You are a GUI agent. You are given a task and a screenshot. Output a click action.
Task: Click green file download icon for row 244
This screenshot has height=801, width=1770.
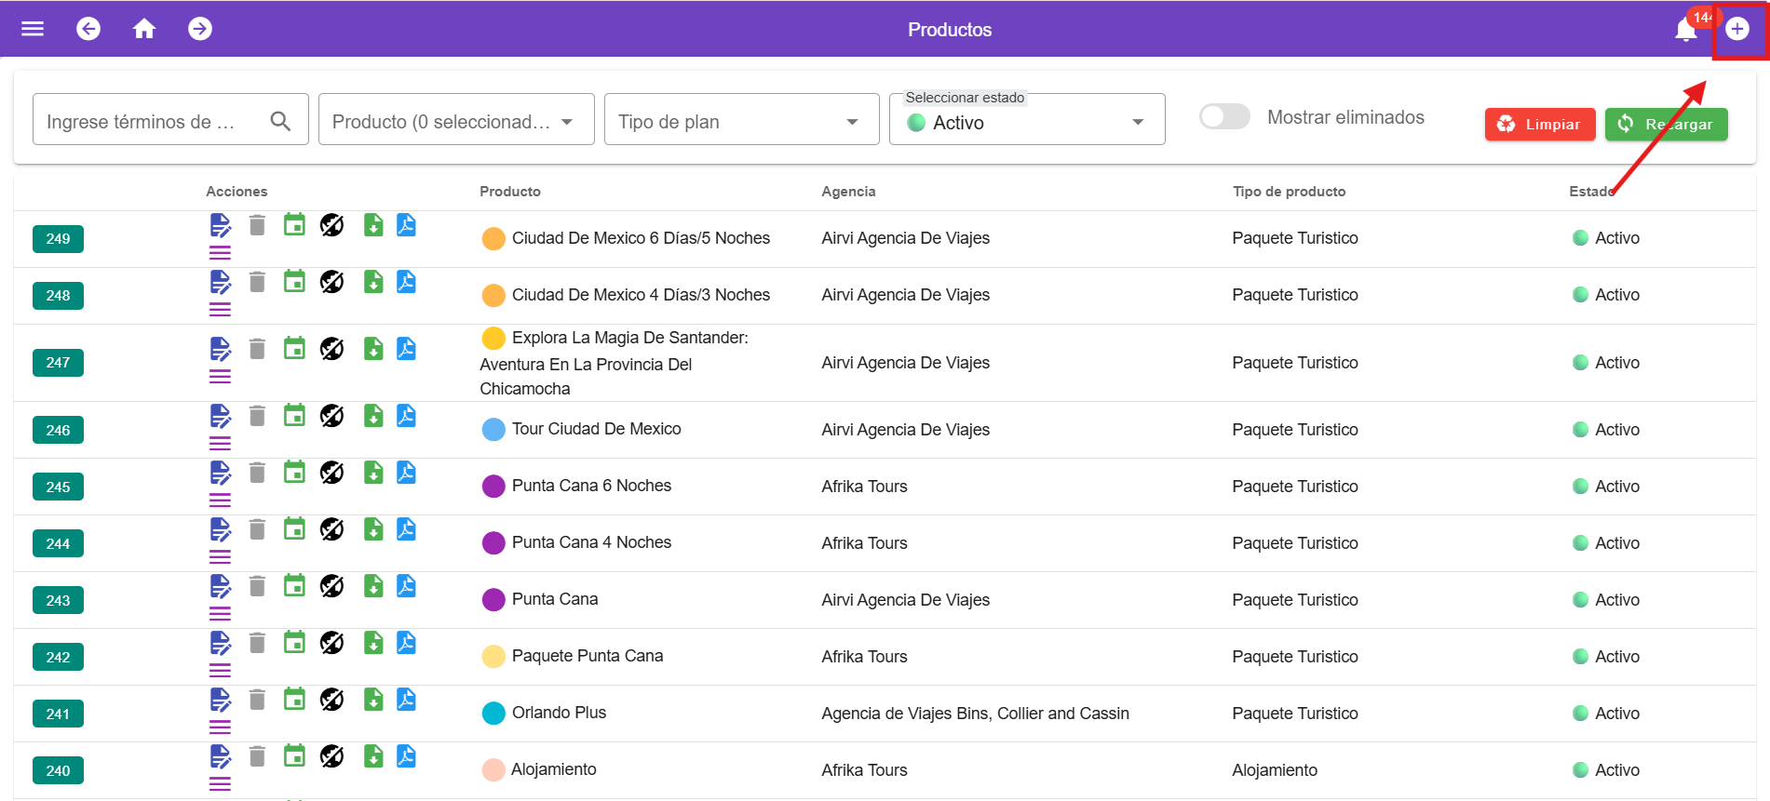(373, 529)
